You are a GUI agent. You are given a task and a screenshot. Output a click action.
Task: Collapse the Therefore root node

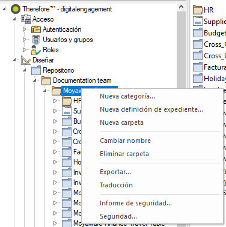[x=4, y=9]
